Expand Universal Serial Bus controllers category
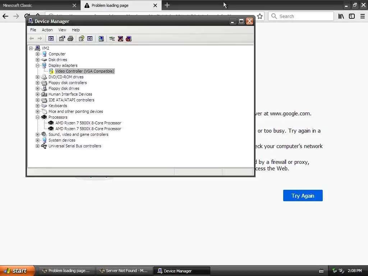This screenshot has height=276, width=368. pyautogui.click(x=37, y=146)
